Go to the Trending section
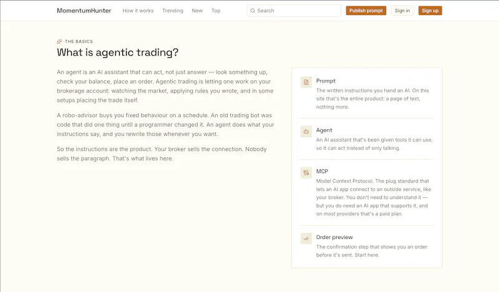Viewport: 499px width, 292px height. pos(173,11)
